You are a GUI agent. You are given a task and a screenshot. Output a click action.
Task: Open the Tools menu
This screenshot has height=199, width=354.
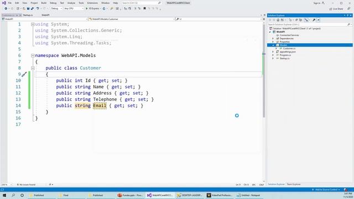pyautogui.click(x=81, y=3)
